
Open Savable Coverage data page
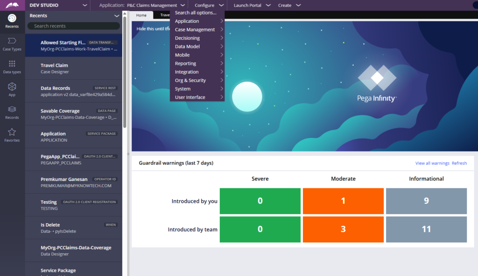pyautogui.click(x=74, y=114)
